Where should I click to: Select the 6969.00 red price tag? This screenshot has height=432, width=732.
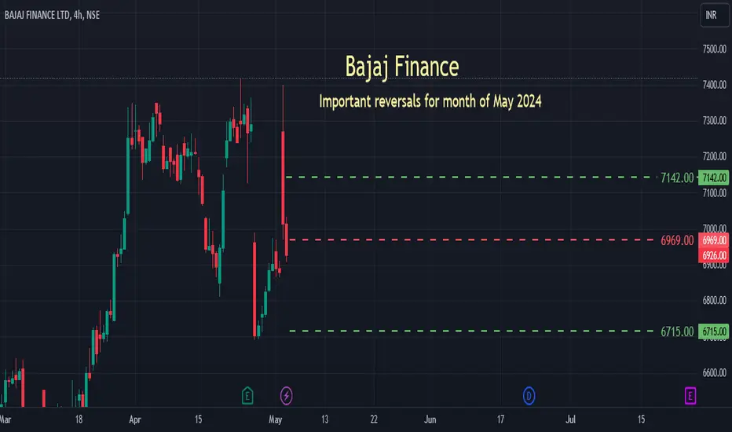pos(713,240)
